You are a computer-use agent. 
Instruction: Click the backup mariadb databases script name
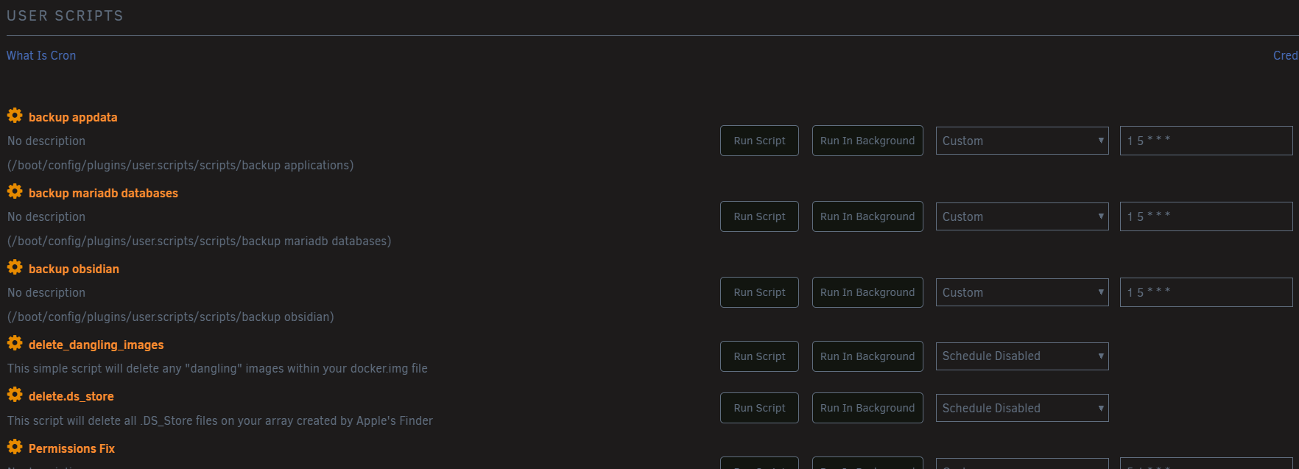(x=103, y=193)
